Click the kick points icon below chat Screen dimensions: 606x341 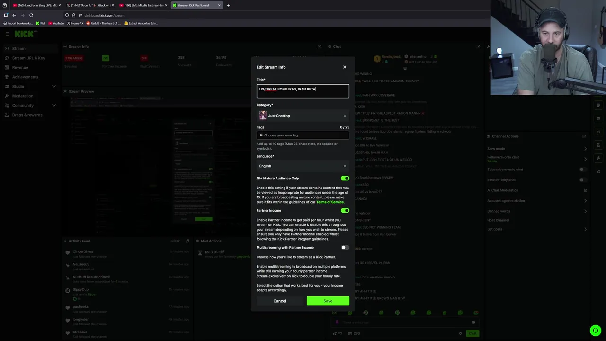(x=350, y=333)
